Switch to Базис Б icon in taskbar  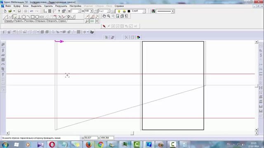(x=149, y=144)
